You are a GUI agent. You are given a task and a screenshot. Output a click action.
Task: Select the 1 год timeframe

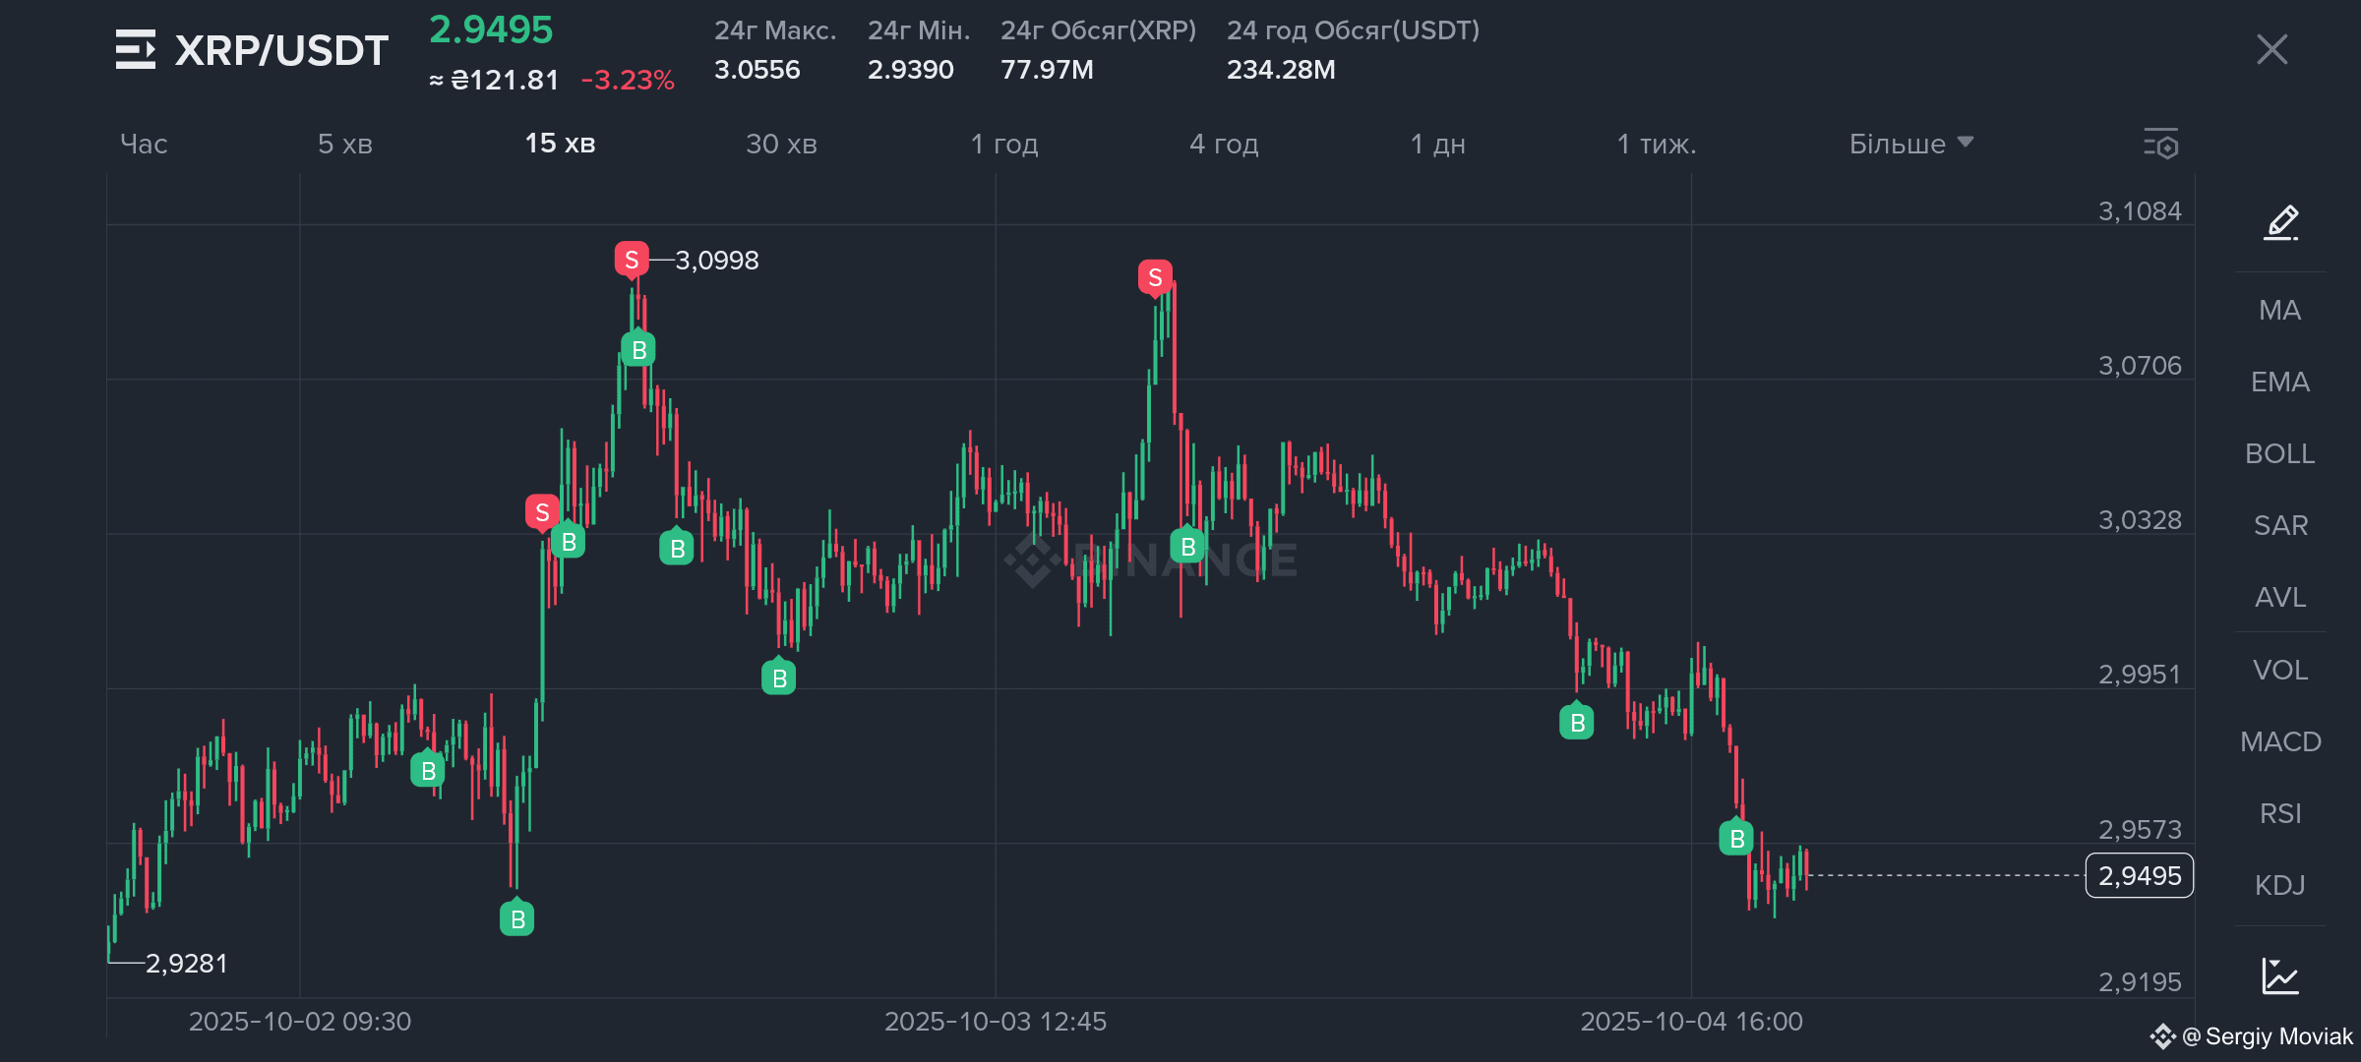coord(1004,144)
